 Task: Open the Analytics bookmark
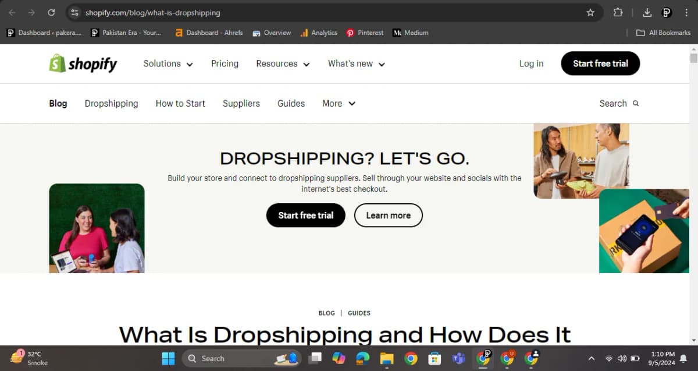click(319, 33)
